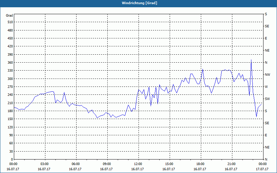Click the 16.07.17 date under 12:00
Screen dimensions: 277x173
click(137, 169)
